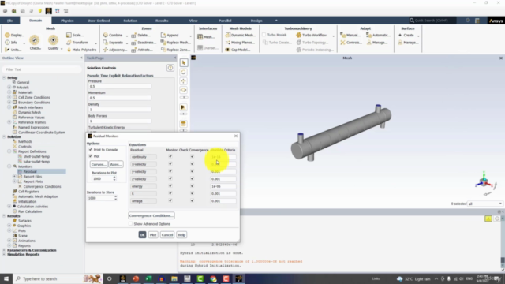
Task: Uncheck Monitor for continuity residual
Action: pos(170,156)
